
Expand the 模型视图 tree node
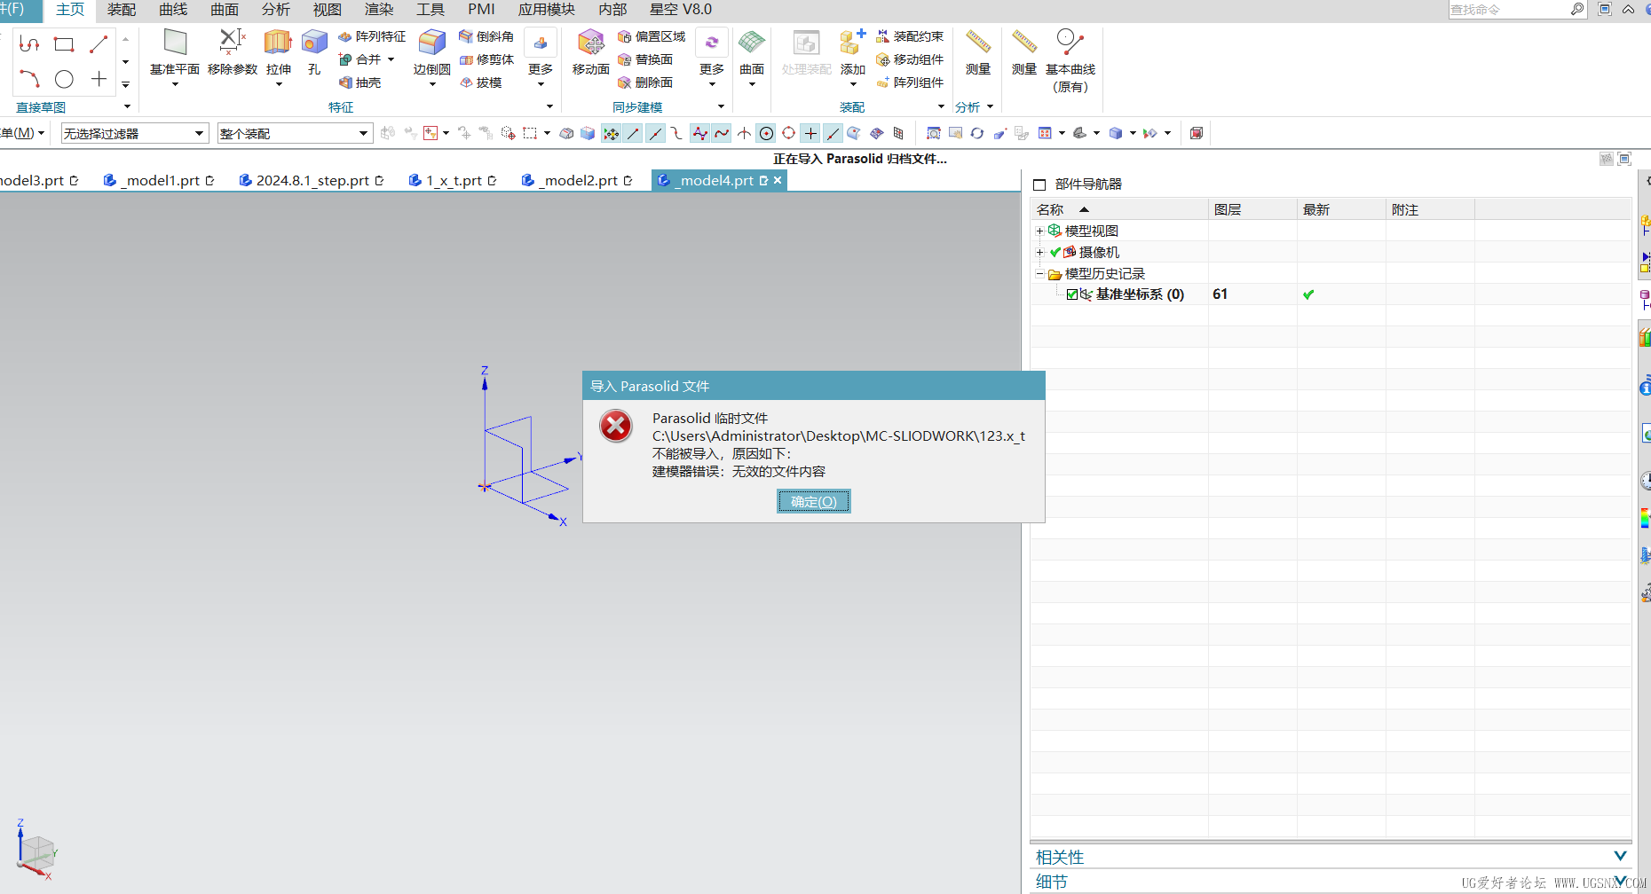point(1039,231)
